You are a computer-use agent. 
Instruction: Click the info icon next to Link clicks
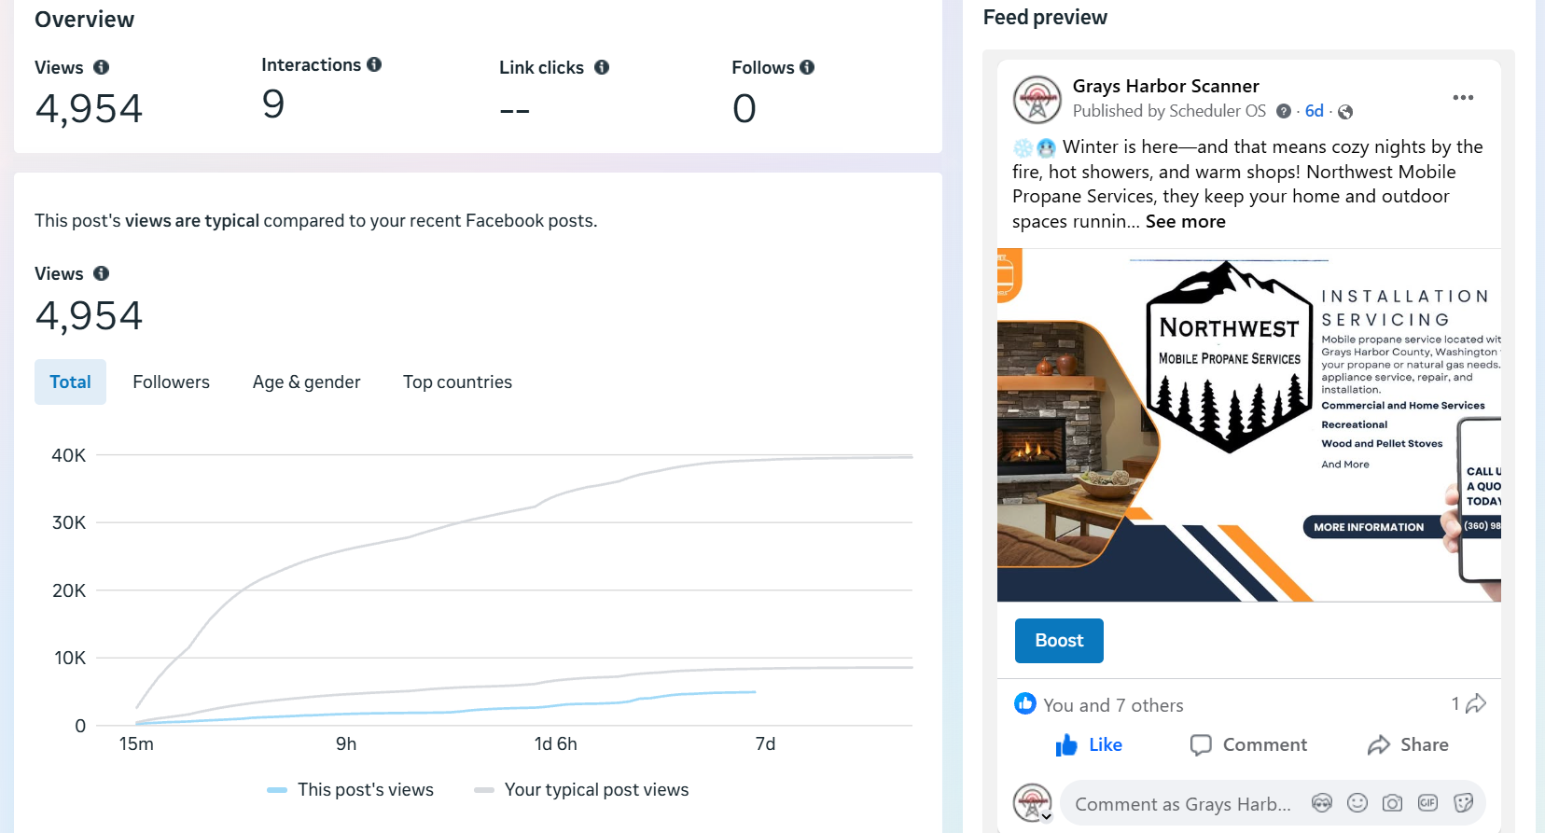tap(602, 67)
